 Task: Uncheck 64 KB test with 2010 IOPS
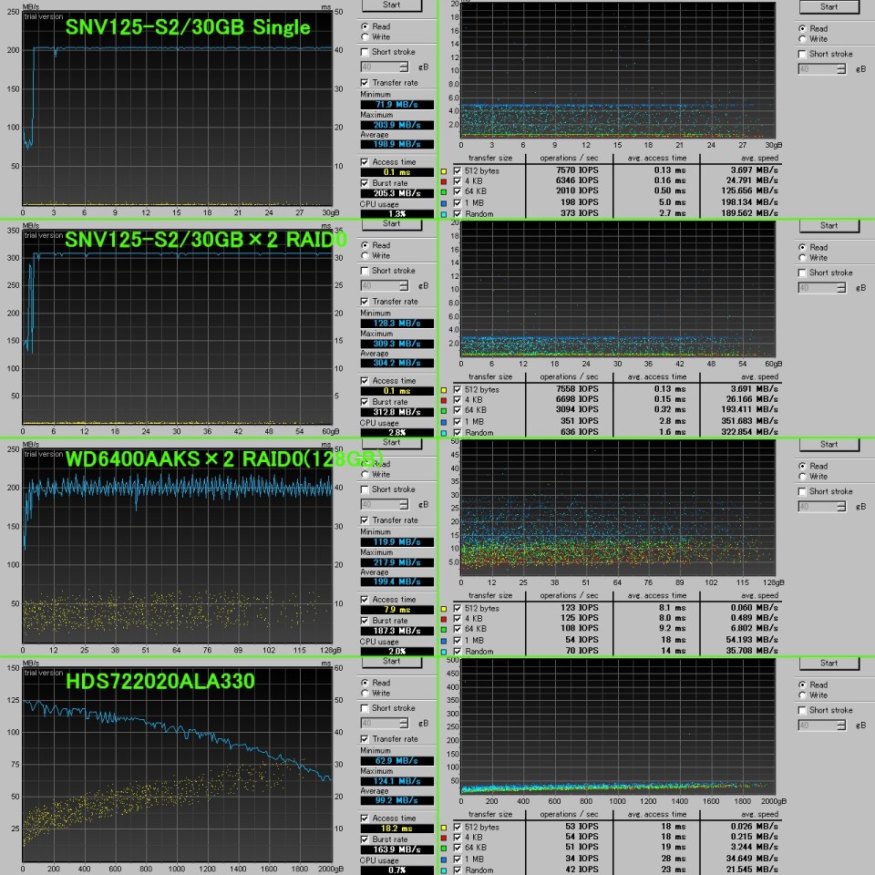pos(458,191)
